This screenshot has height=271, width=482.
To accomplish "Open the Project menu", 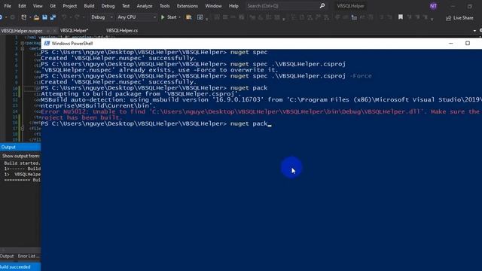I will pos(70,6).
